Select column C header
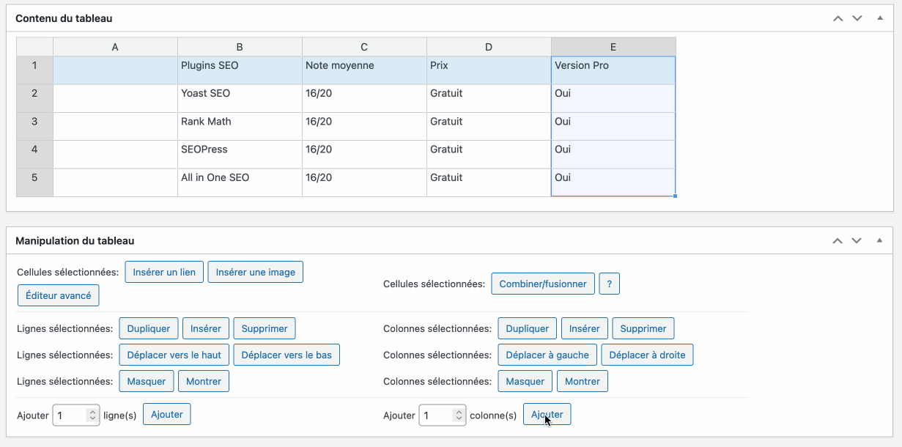The width and height of the screenshot is (902, 447). click(x=364, y=47)
